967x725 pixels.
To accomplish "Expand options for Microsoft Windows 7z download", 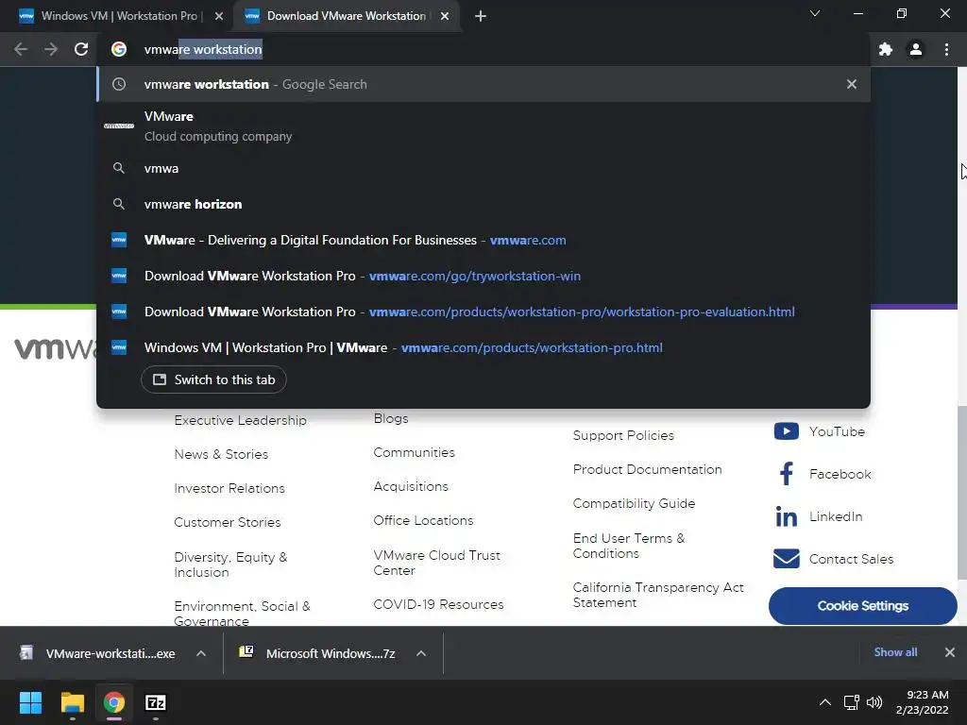I will click(x=421, y=653).
